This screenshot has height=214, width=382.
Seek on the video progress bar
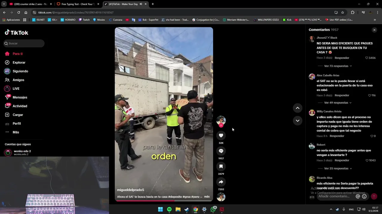(164, 201)
